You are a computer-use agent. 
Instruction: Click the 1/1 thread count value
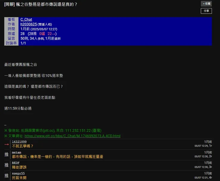point(23,43)
